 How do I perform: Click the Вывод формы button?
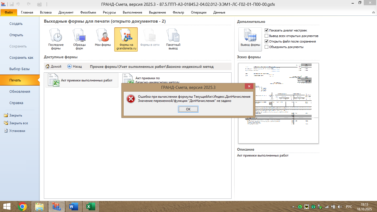[x=250, y=39]
